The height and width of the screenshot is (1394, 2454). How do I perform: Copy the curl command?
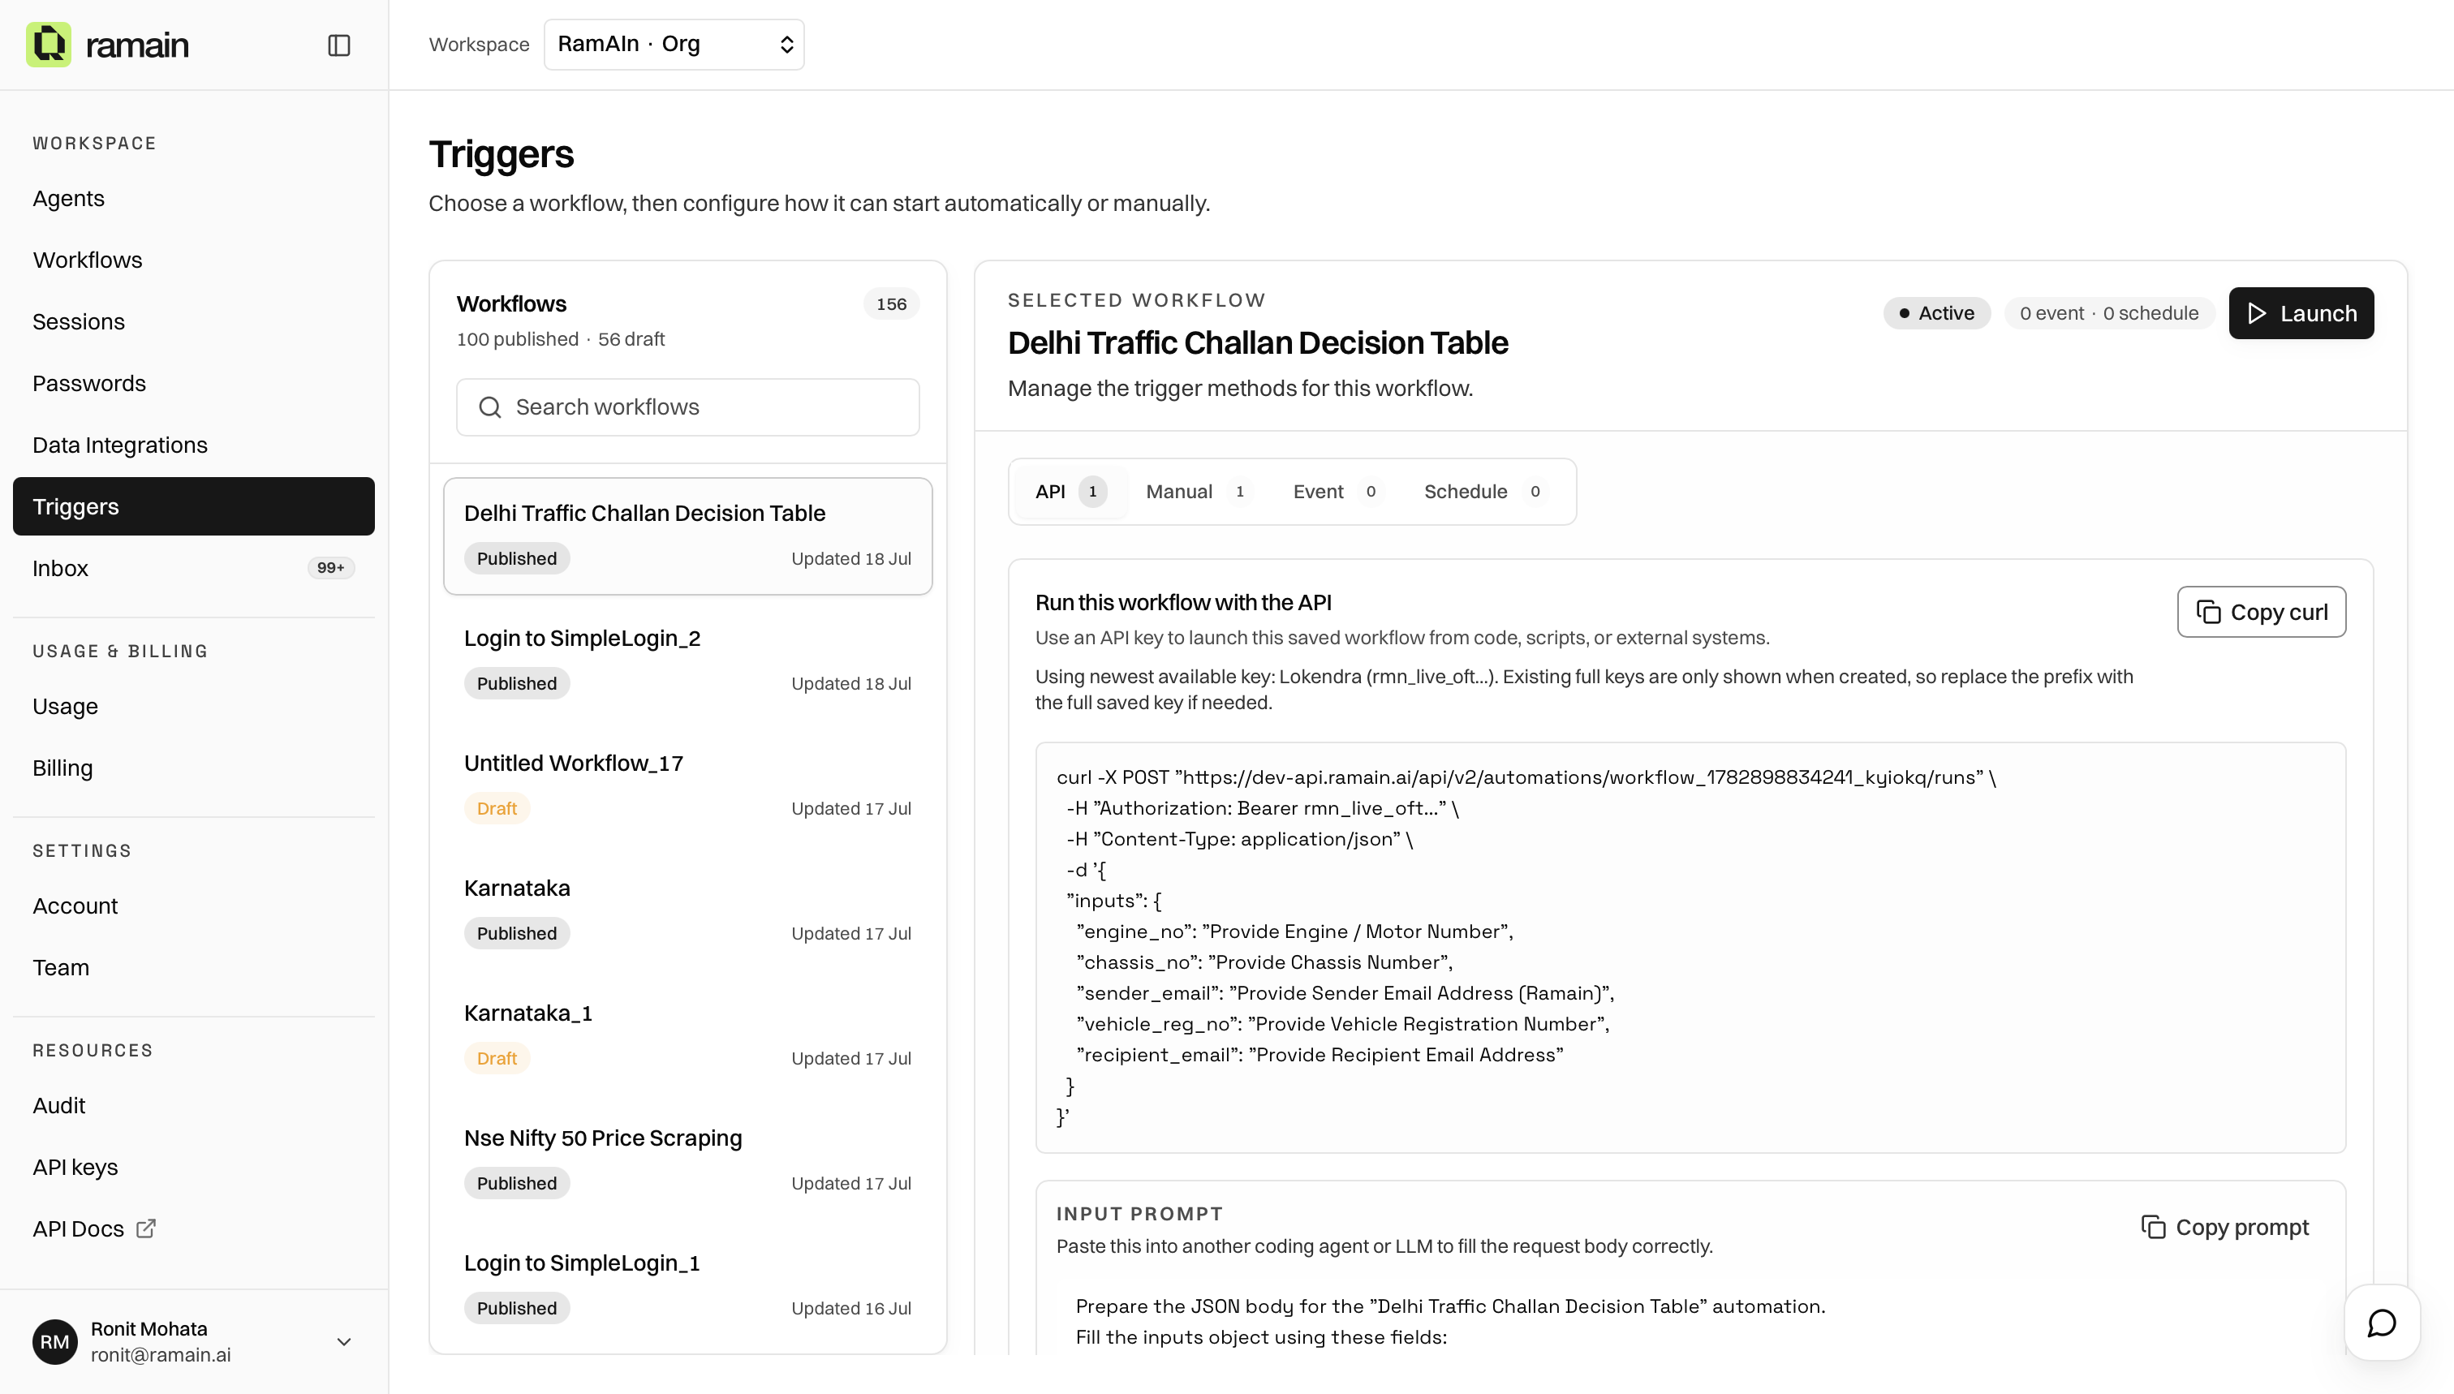pos(2262,612)
